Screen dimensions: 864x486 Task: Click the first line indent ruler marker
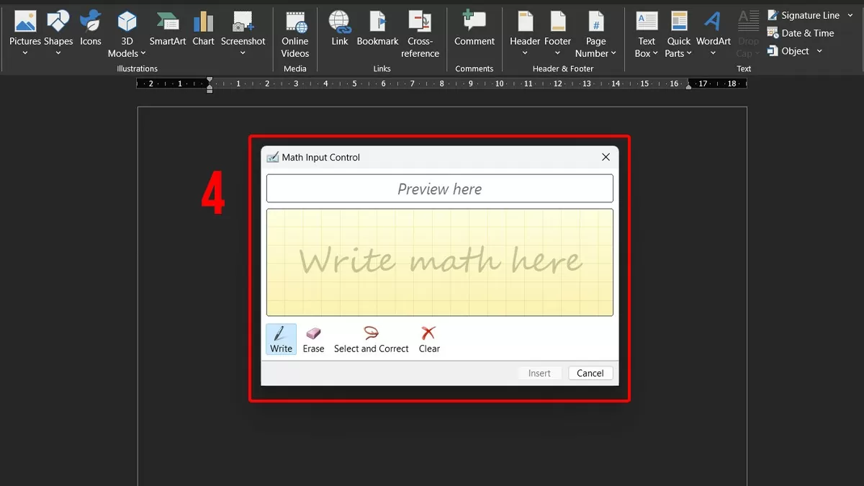tap(210, 79)
